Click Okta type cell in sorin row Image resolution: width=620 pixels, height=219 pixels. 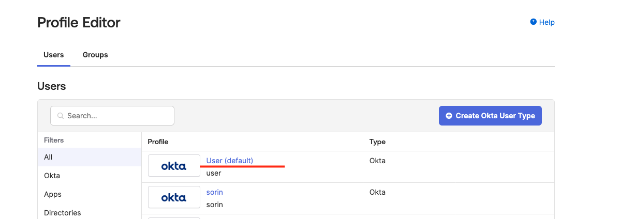[377, 192]
